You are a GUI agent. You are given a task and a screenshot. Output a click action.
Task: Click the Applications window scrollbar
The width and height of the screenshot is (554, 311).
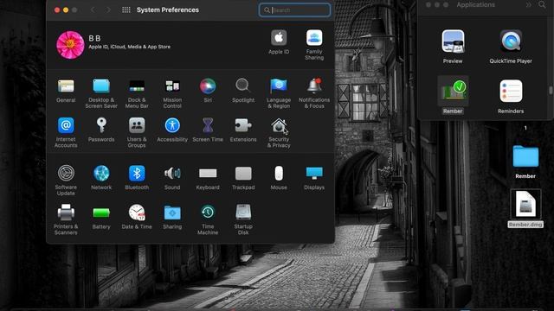pyautogui.click(x=551, y=90)
